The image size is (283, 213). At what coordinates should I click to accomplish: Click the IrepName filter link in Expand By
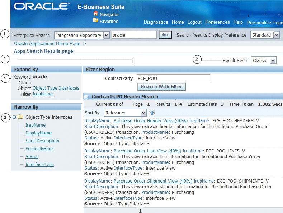point(43,94)
